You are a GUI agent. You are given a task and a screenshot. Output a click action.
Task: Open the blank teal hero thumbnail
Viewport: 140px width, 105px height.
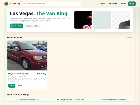tap(102, 20)
